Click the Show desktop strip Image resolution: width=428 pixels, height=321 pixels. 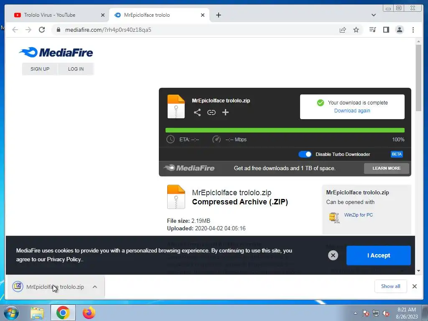pyautogui.click(x=425, y=313)
